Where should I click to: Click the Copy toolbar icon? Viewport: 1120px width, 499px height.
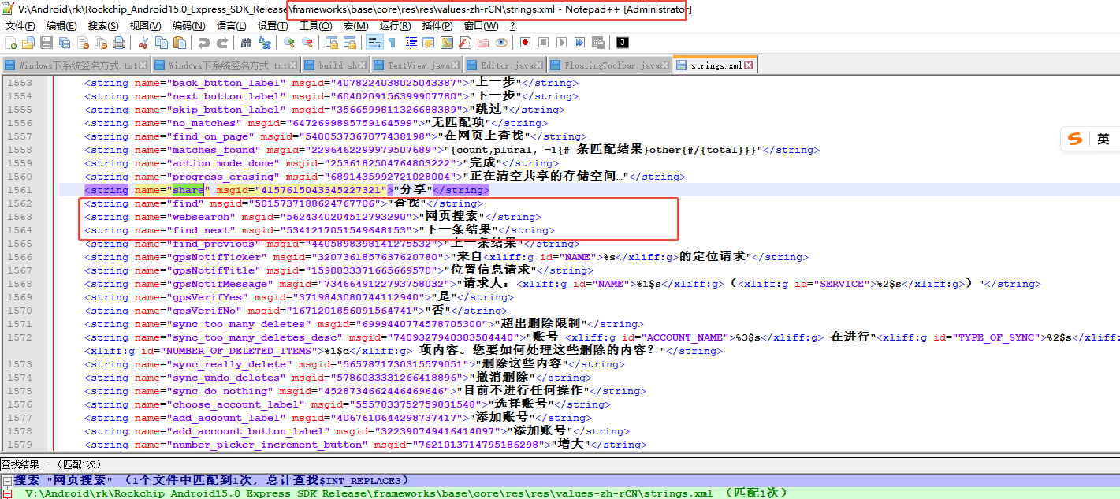[161, 42]
